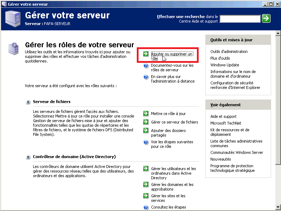Open Communautés Windows Server link
The height and width of the screenshot is (211, 281).
(x=237, y=152)
